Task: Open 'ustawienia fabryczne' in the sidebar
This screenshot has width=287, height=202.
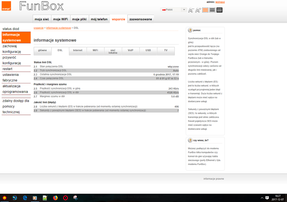Action: coord(16,78)
